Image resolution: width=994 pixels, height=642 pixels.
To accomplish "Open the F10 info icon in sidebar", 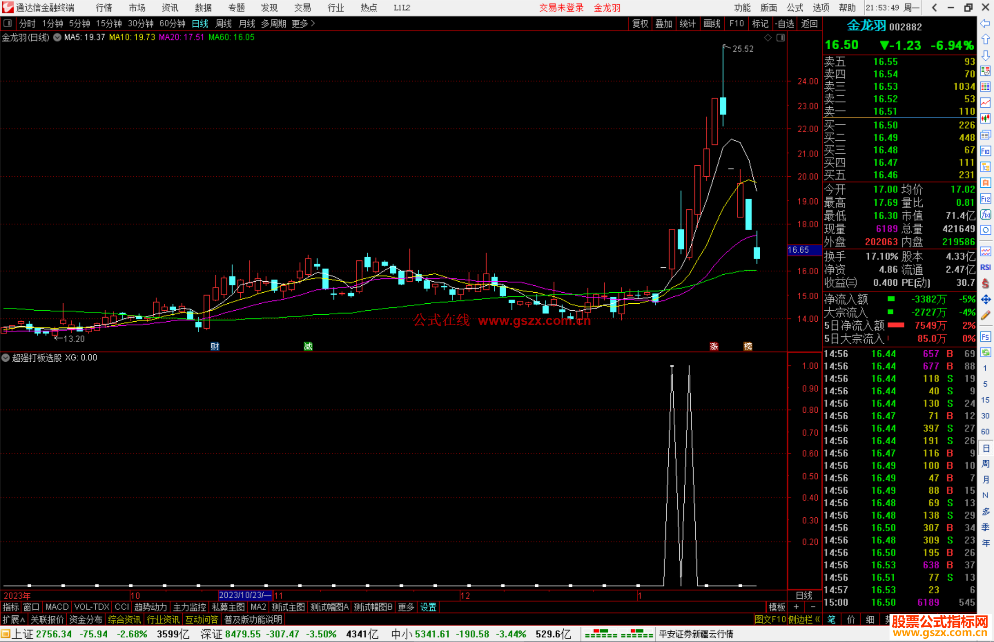I will (x=985, y=151).
